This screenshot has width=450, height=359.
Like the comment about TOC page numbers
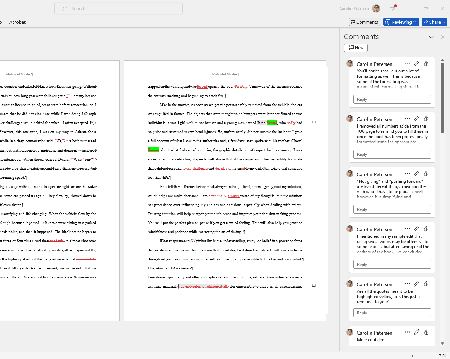coord(426,119)
